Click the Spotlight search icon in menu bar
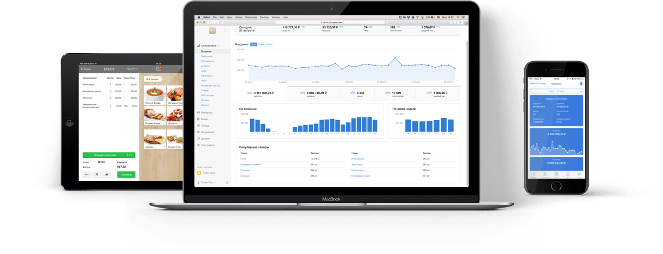This screenshot has height=254, width=663. (x=458, y=17)
